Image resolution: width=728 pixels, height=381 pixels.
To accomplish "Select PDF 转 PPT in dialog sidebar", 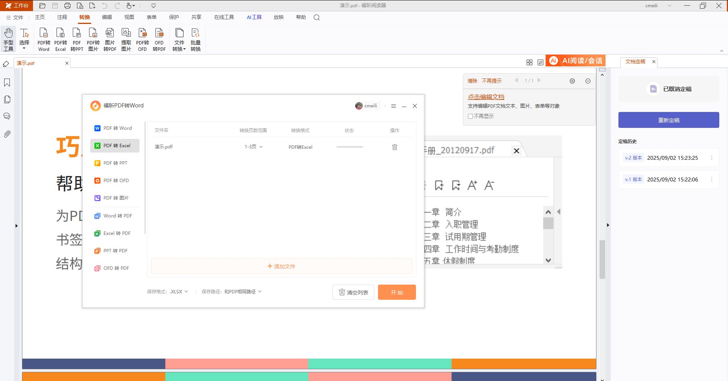I will pyautogui.click(x=115, y=163).
